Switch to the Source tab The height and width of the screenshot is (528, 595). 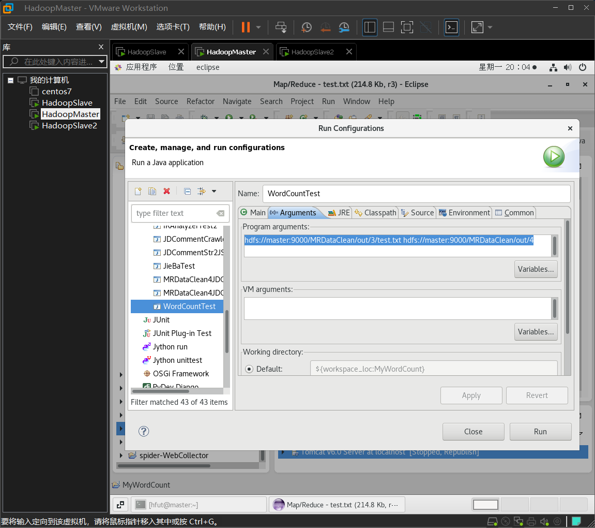417,213
